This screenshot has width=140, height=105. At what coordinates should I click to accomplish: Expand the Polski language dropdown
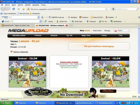[x=122, y=31]
